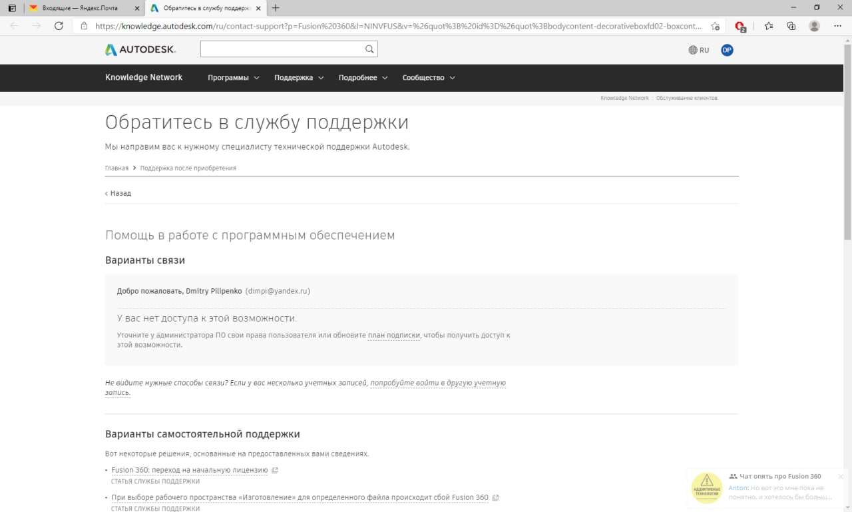This screenshot has width=852, height=512.
Task: Expand the Поддержка menu
Action: (x=299, y=78)
